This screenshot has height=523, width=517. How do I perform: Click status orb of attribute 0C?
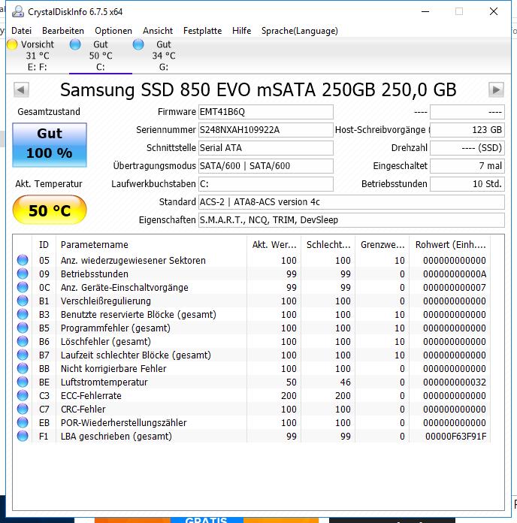click(x=23, y=287)
